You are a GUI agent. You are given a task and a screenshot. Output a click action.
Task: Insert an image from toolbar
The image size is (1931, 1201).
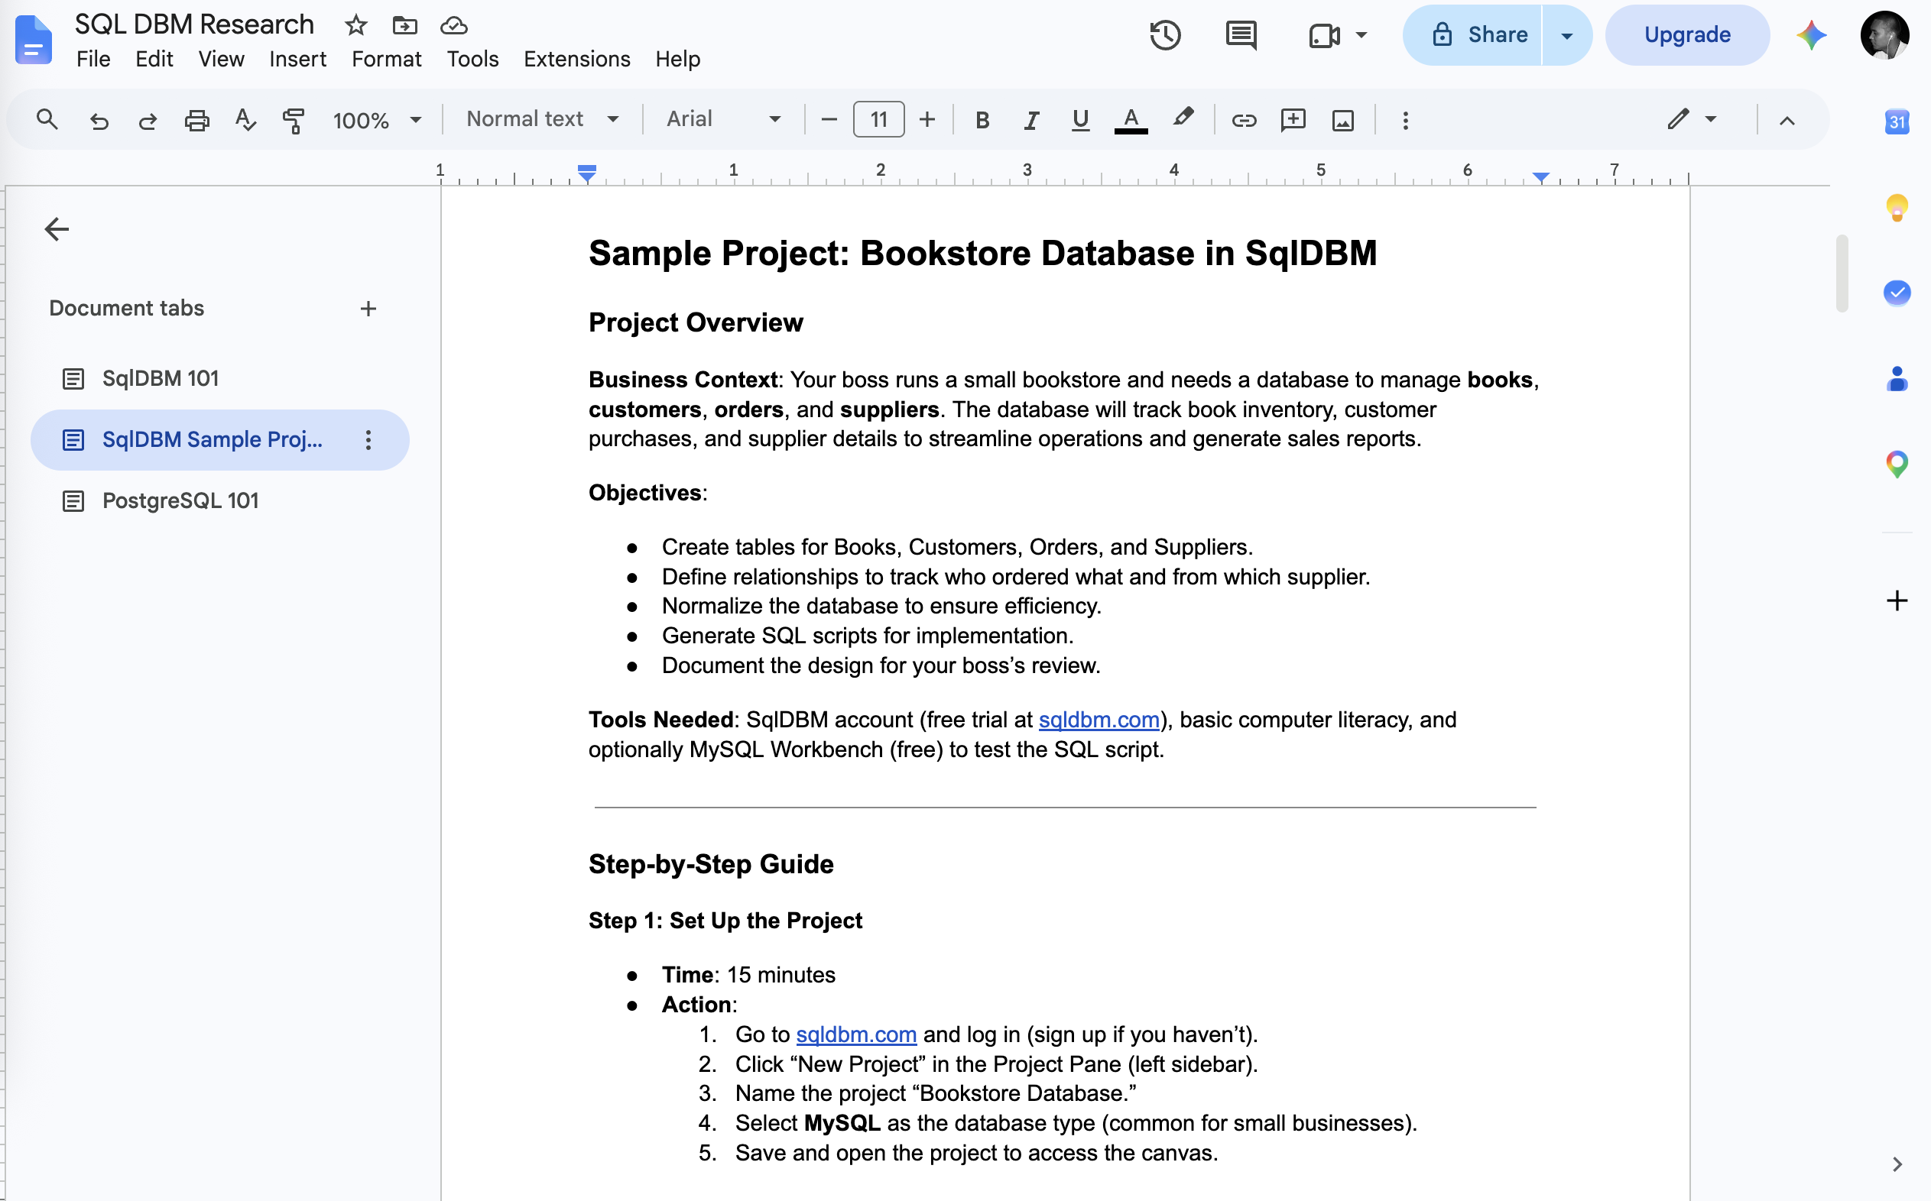pos(1342,120)
